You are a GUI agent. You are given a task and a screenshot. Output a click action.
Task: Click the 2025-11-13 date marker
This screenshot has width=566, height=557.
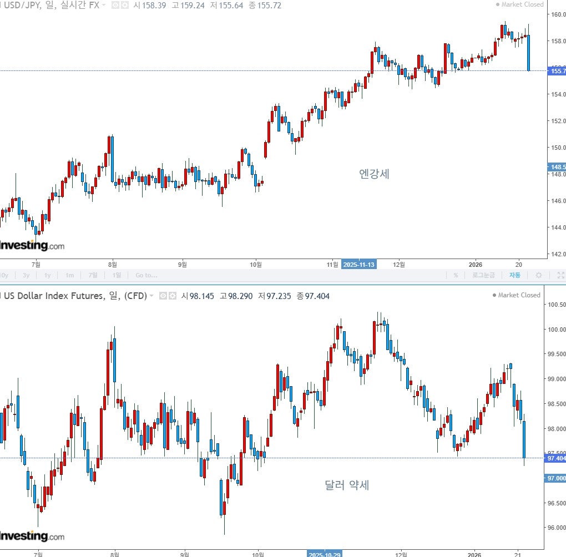point(359,265)
